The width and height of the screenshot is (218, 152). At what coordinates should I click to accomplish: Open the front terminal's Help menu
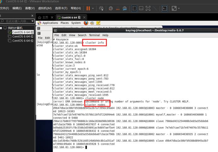coord(105,35)
